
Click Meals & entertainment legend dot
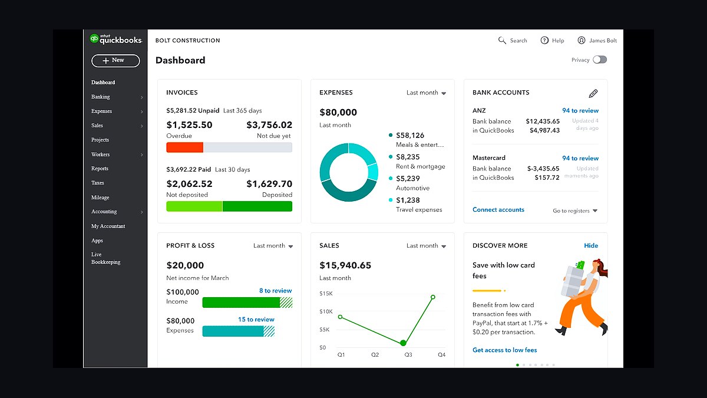tap(391, 135)
